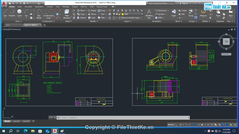Select the Trim tool
Screen dimensions: 239x134
coord(101,14)
